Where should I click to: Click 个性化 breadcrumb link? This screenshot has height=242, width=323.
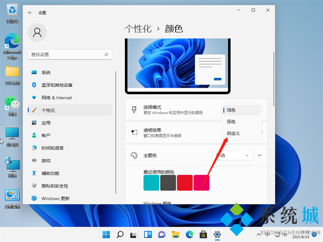coord(138,29)
